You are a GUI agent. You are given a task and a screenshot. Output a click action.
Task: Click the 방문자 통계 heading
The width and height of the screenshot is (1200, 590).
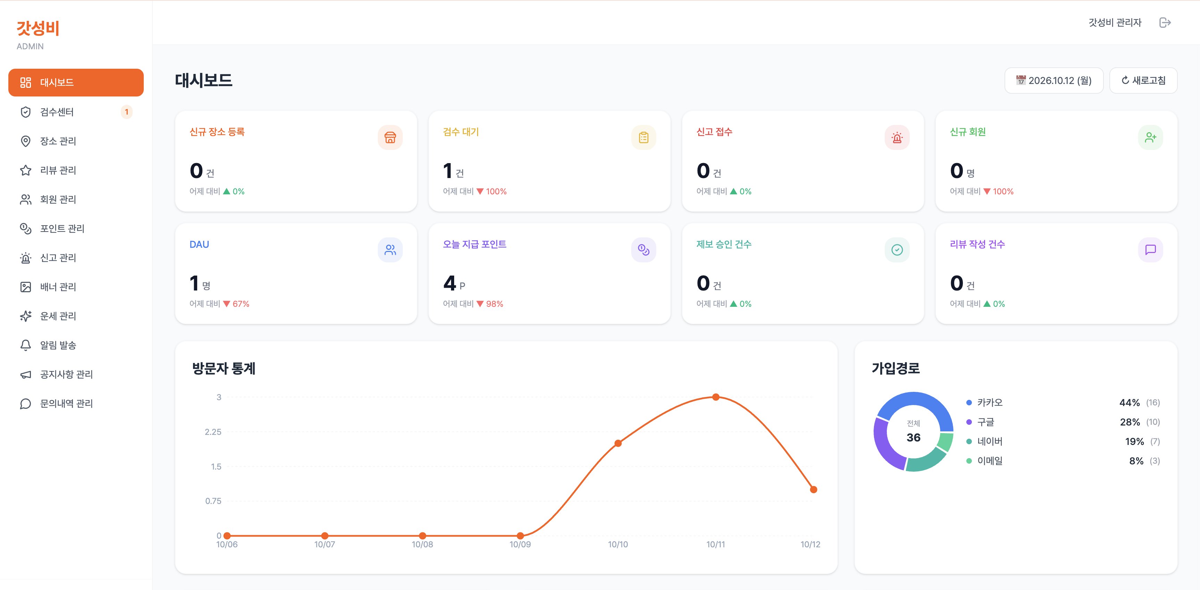[x=224, y=368]
